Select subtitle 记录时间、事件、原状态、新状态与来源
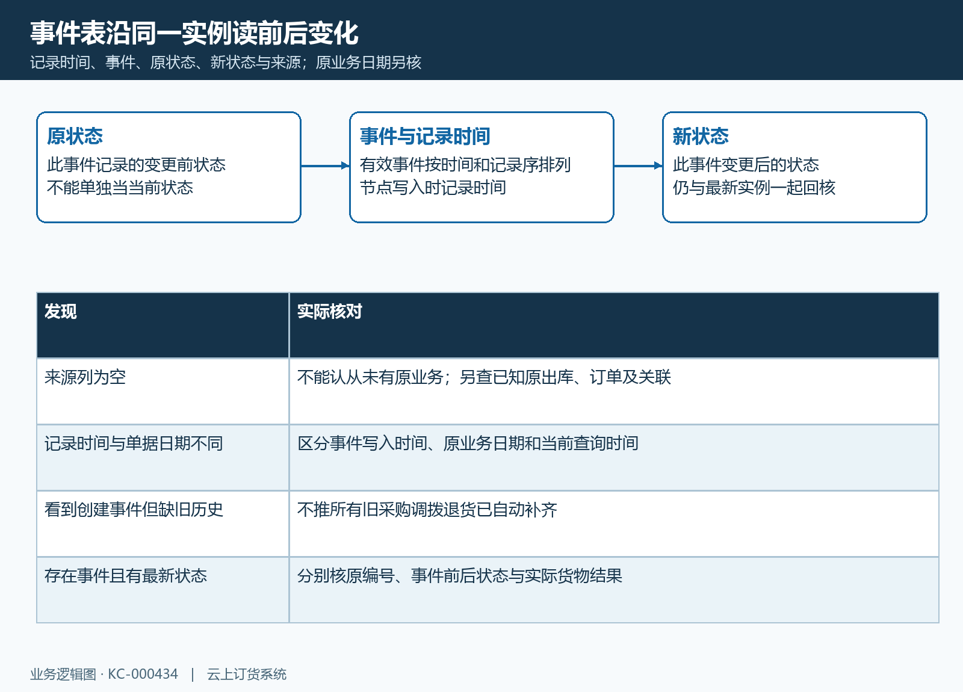The image size is (963, 692). pos(166,63)
